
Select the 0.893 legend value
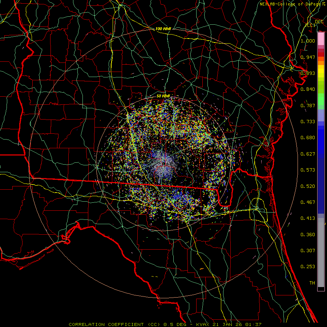click(x=308, y=73)
